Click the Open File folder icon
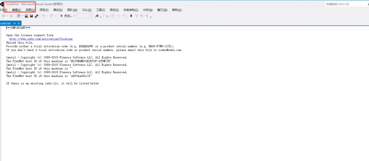Image resolution: width=369 pixels, height=161 pixels. (26, 16)
